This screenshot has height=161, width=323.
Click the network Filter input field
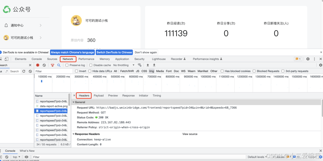(x=54, y=71)
